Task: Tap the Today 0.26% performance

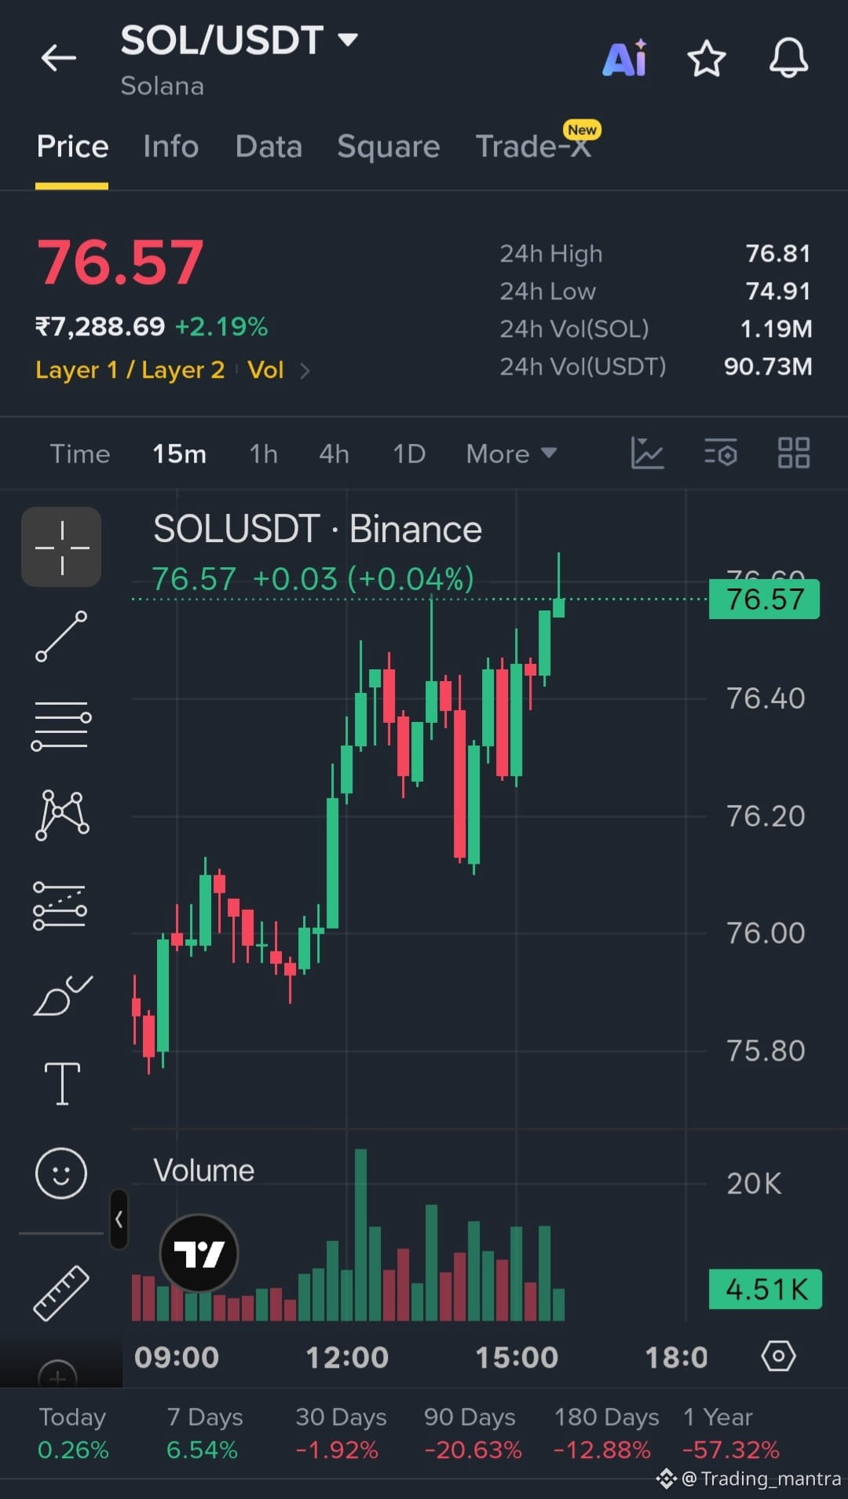Action: tap(72, 1433)
